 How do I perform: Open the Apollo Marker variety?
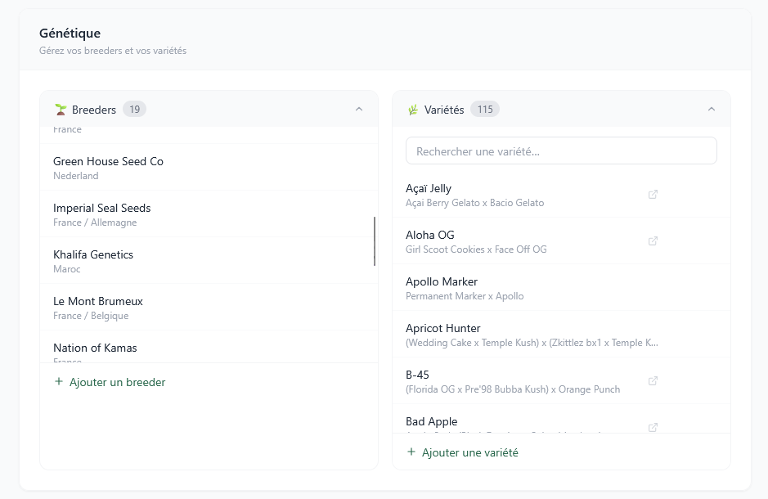561,287
